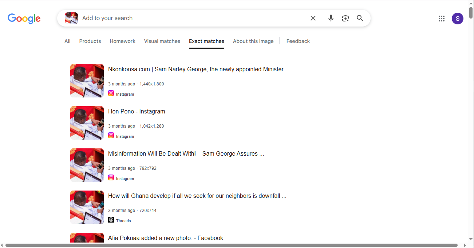474x248 pixels.
Task: Click Threads icon under Ghana develop result
Action: [111, 220]
